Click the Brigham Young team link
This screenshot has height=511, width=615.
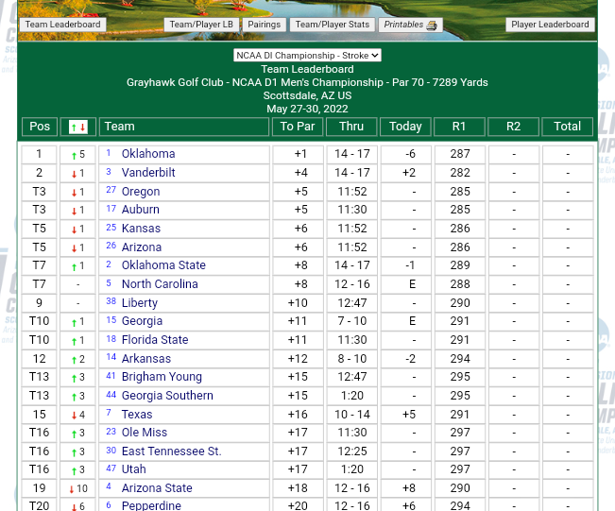pyautogui.click(x=162, y=377)
